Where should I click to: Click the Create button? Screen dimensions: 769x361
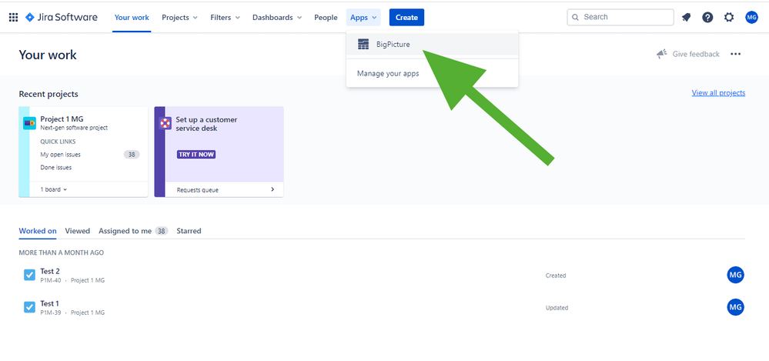tap(406, 17)
